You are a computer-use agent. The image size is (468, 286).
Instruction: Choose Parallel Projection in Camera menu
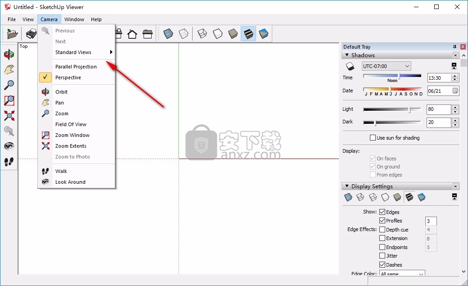(76, 67)
